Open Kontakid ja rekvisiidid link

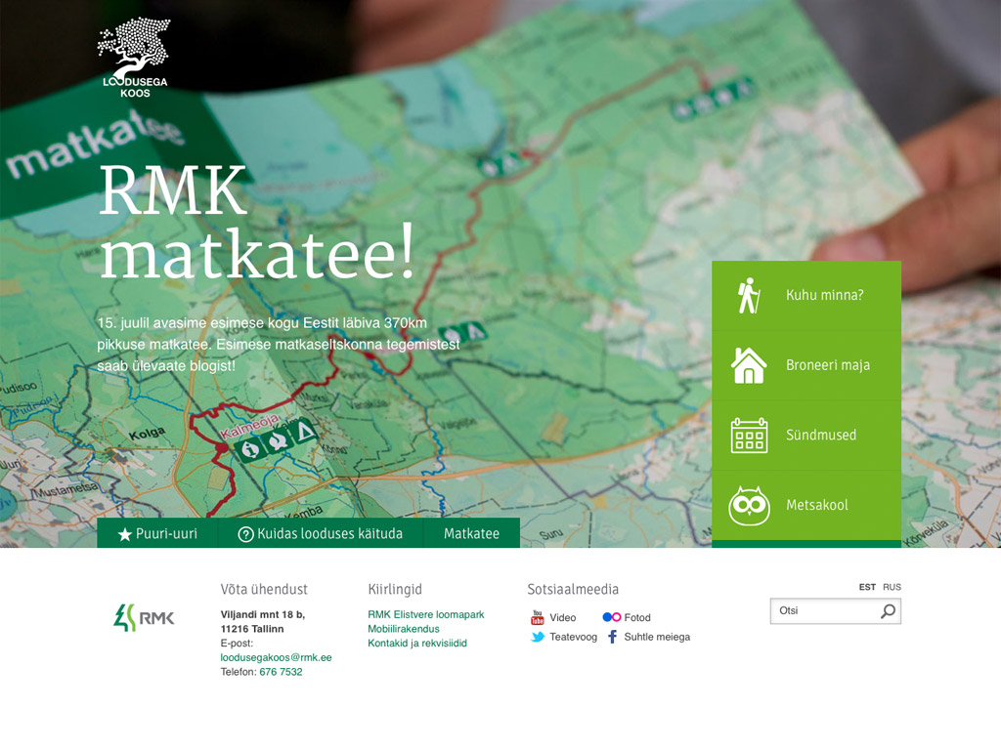click(416, 644)
